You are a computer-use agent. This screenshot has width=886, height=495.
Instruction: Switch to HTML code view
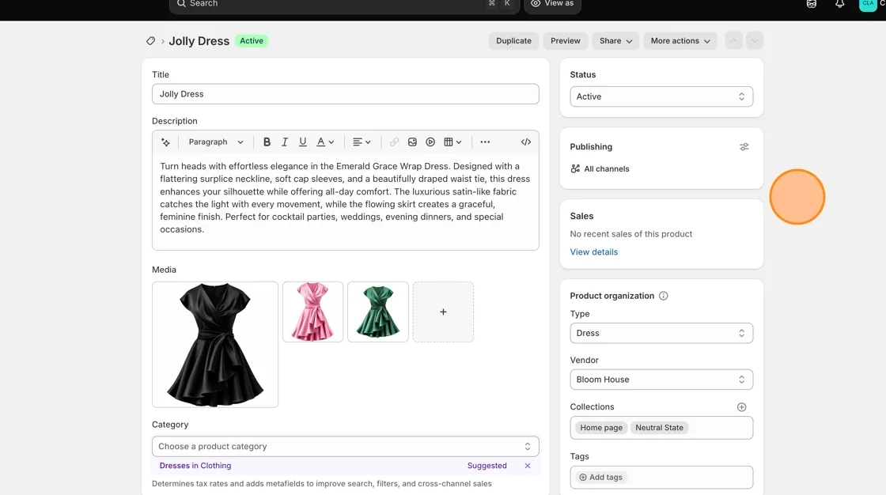click(526, 142)
